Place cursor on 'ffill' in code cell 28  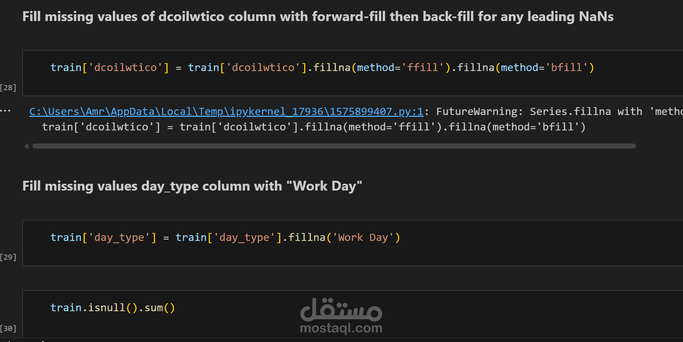423,68
